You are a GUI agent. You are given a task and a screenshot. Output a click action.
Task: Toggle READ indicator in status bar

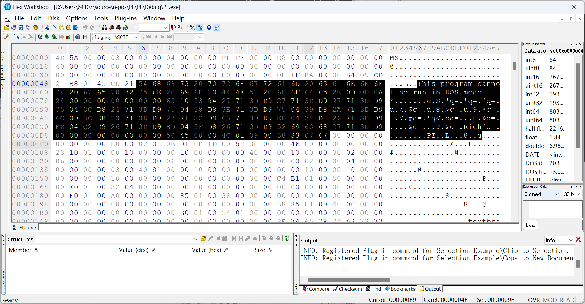[567, 300]
